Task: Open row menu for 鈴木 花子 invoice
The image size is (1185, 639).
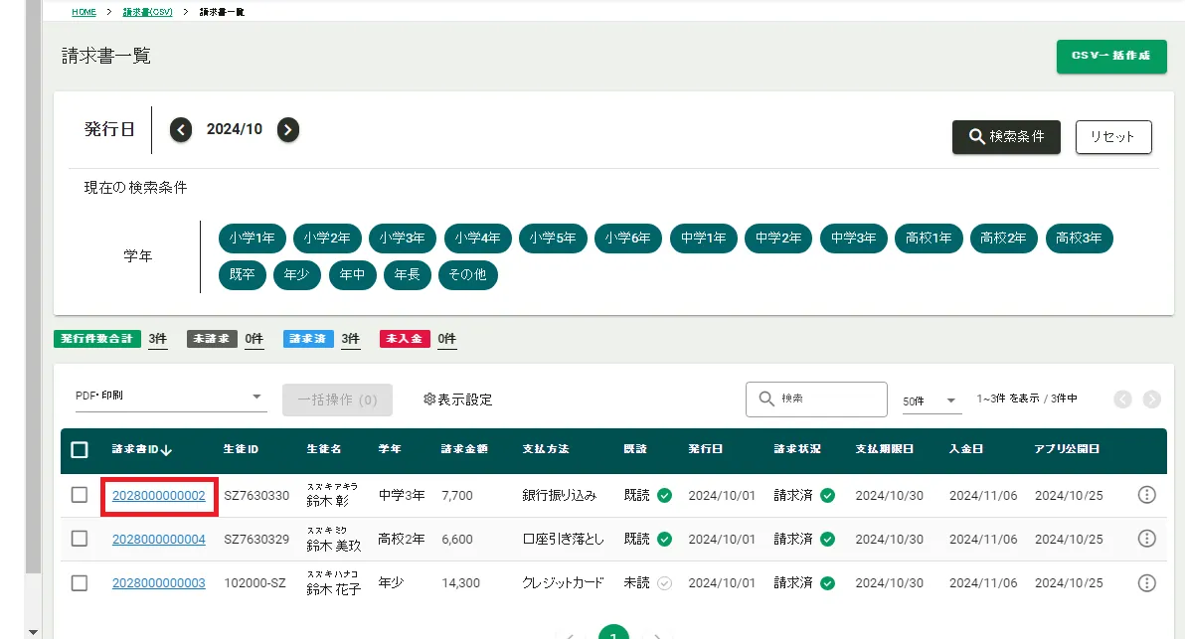Action: coord(1146,582)
